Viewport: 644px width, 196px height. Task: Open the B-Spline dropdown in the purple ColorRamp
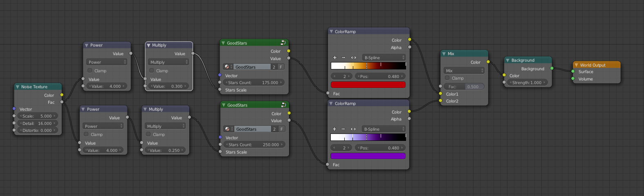pyautogui.click(x=384, y=129)
